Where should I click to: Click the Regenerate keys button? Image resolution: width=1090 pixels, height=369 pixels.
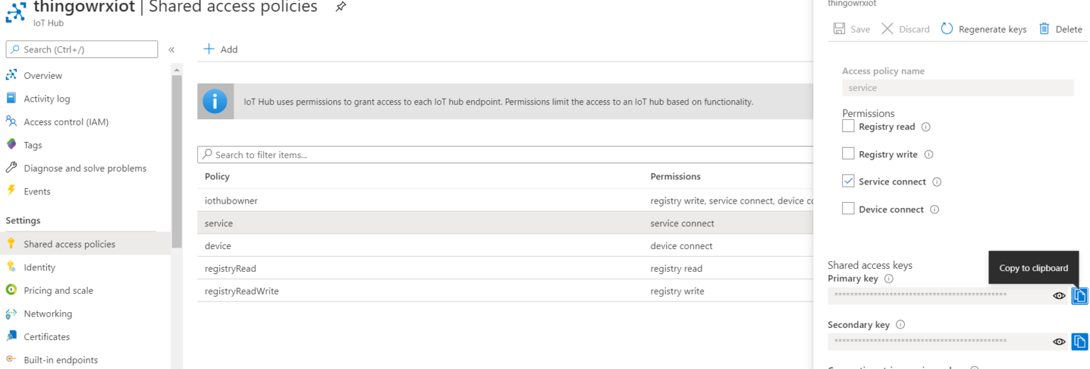[x=984, y=29]
